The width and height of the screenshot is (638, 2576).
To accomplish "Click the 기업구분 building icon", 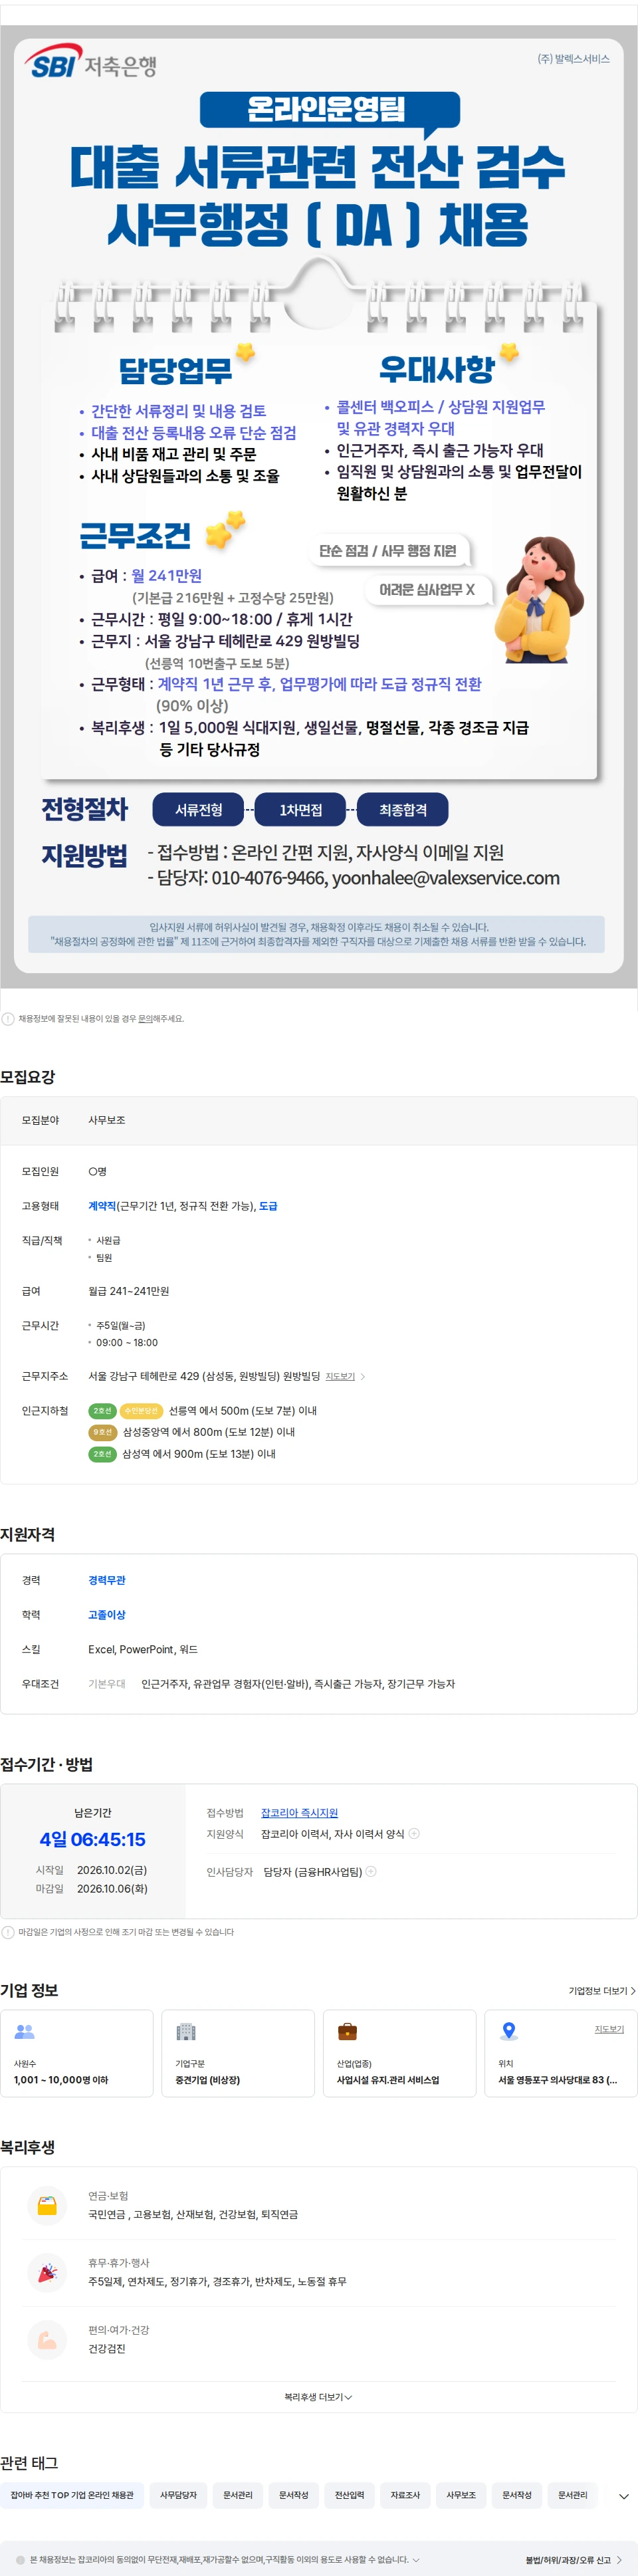I will click(186, 2032).
